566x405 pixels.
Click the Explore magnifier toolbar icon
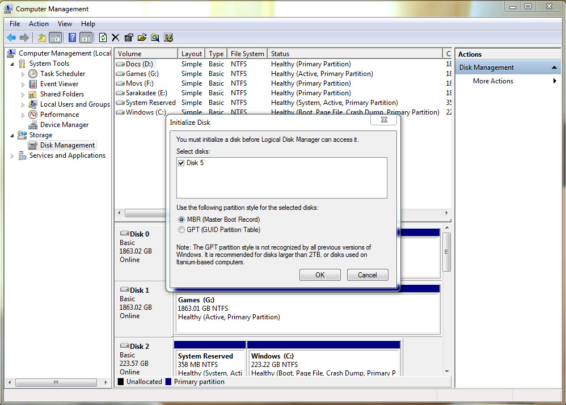pos(155,37)
